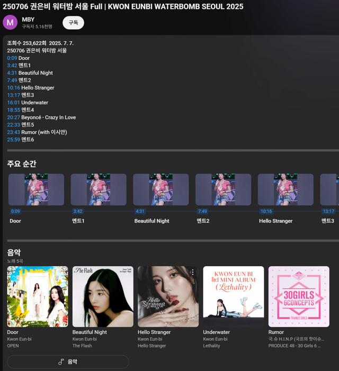Click the 10:16 Hello Stranger timestamp link

tap(14, 88)
